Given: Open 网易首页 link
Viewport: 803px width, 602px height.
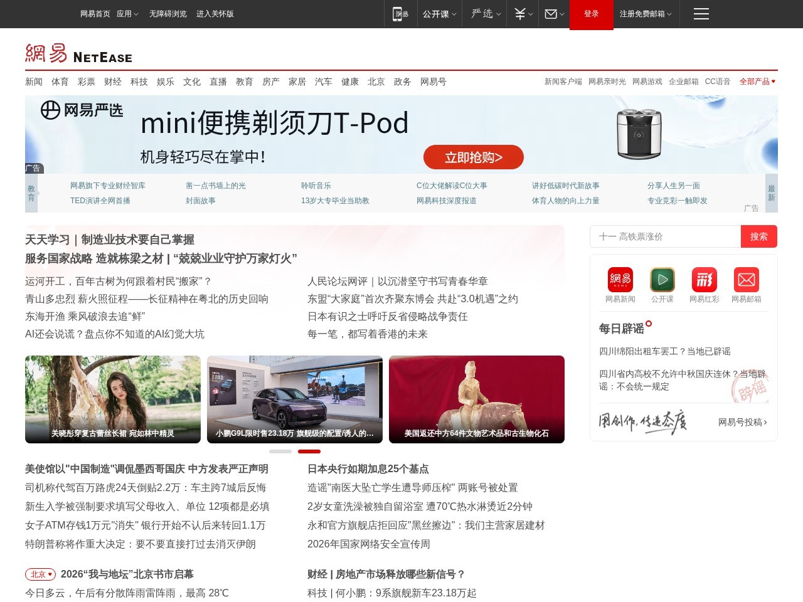Looking at the screenshot, I should click(x=95, y=14).
